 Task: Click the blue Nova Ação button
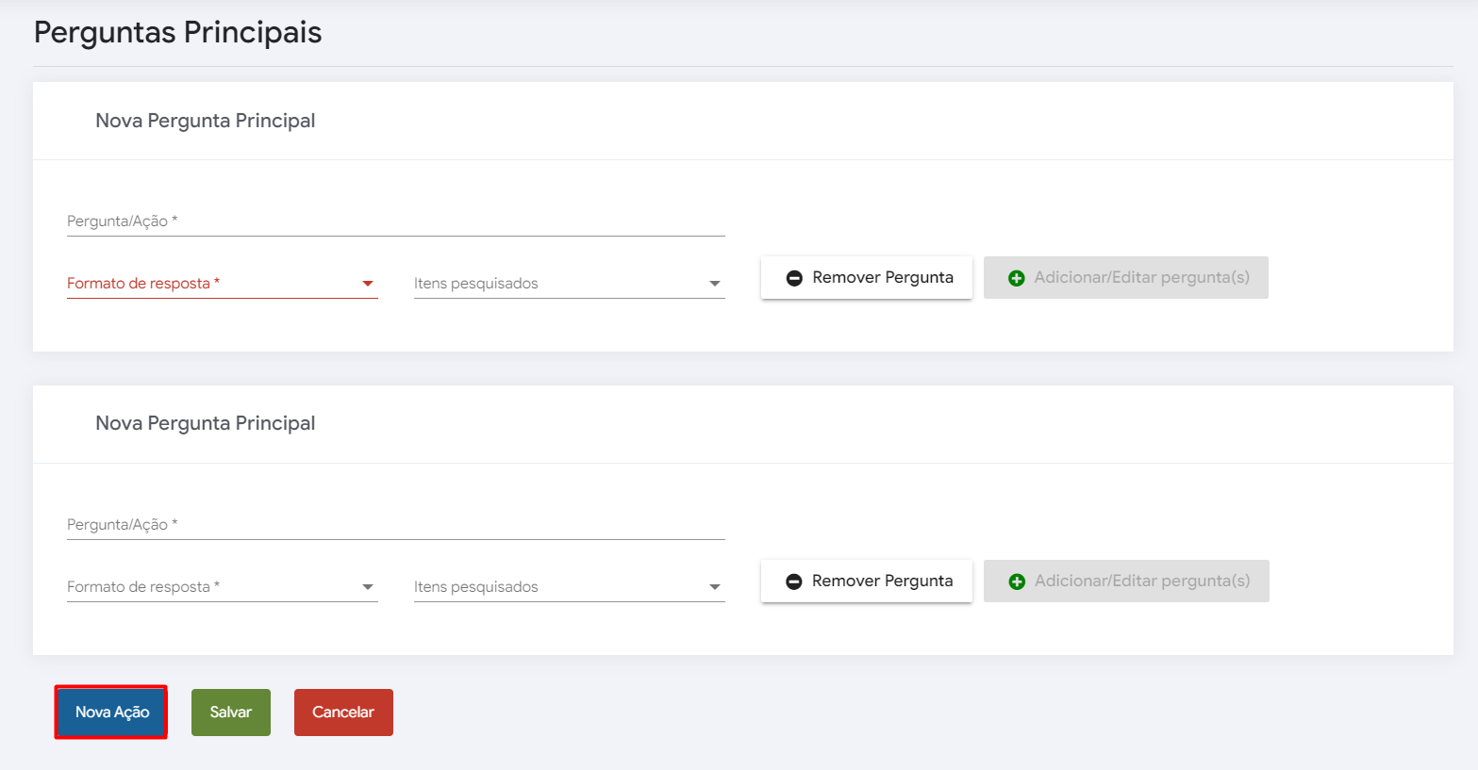pyautogui.click(x=111, y=713)
